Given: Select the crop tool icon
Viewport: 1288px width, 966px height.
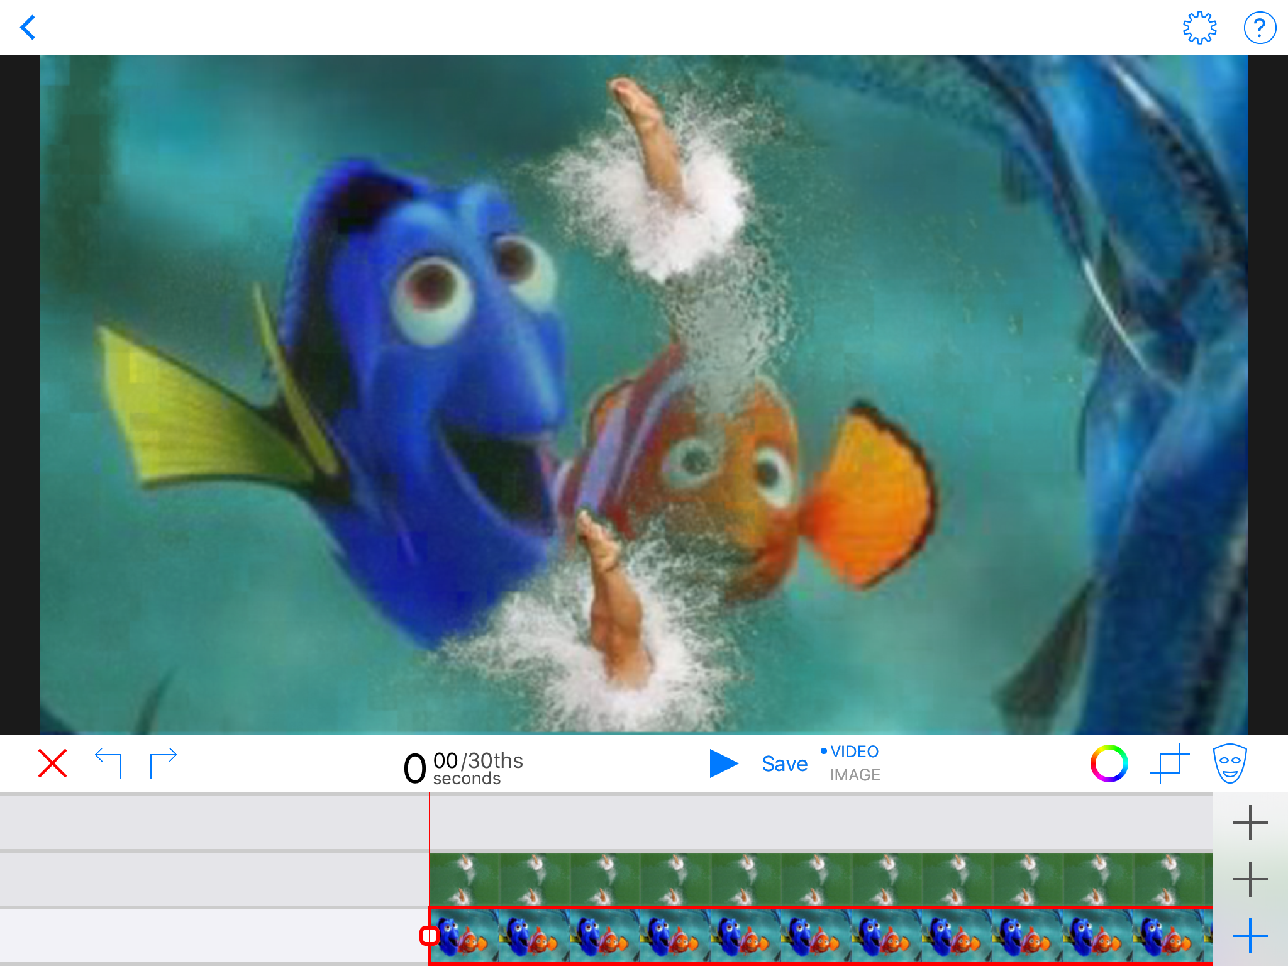Looking at the screenshot, I should (1169, 763).
